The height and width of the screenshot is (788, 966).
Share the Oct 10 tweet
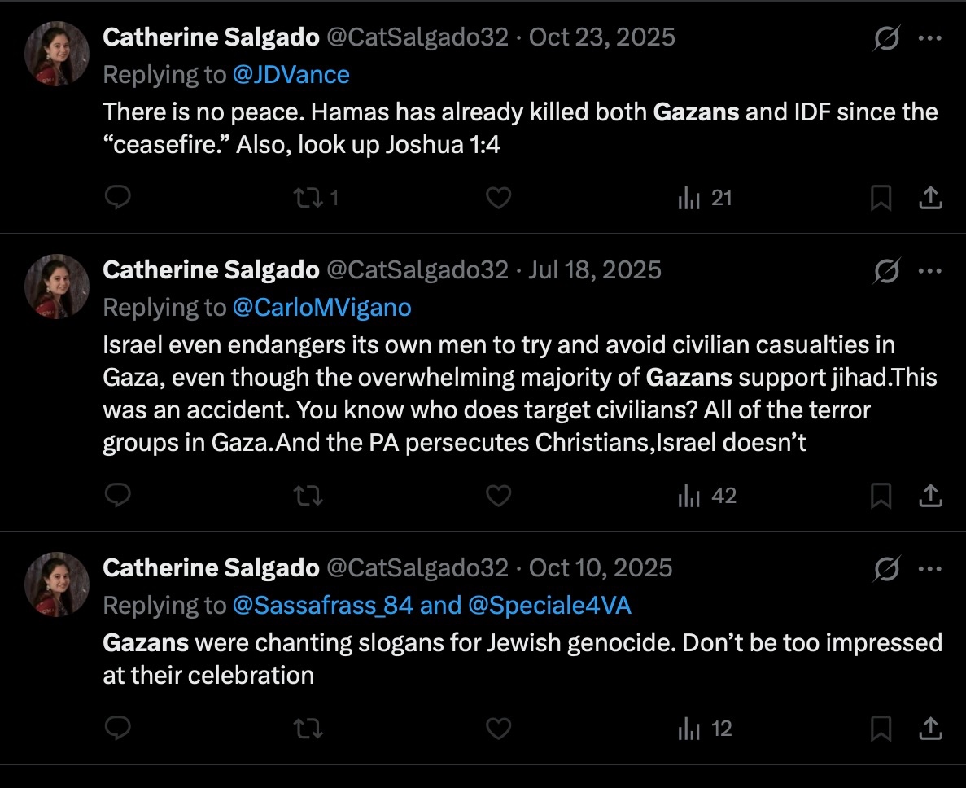point(930,729)
